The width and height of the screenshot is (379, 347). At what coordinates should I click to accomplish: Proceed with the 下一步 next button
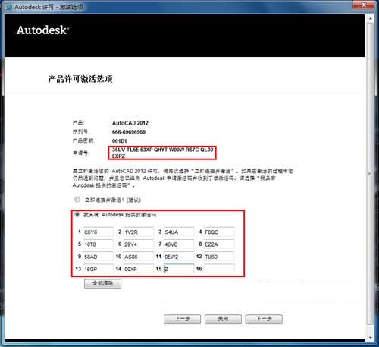click(264, 319)
